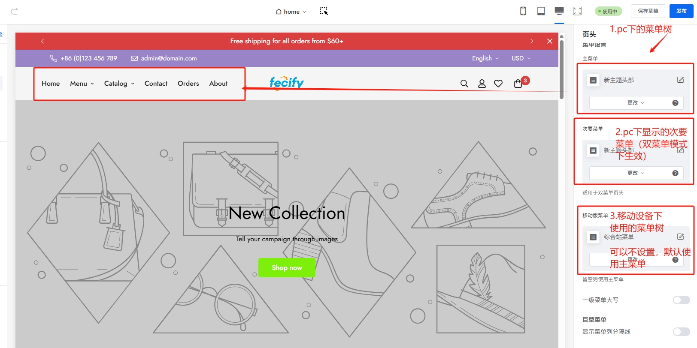Image resolution: width=697 pixels, height=348 pixels.
Task: Open the Catalog navigation menu
Action: (x=119, y=84)
